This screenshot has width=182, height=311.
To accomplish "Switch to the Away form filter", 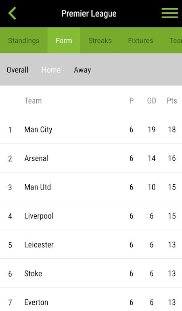I will [x=82, y=70].
